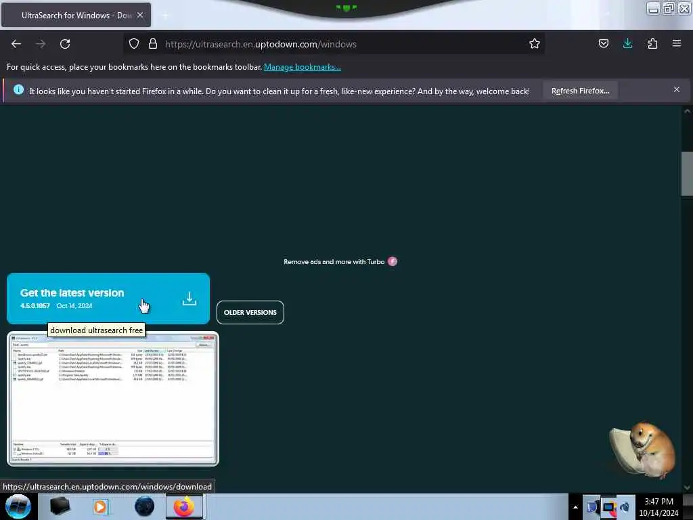693x520 pixels.
Task: Click Remove ads and more with Turbo
Action: (334, 262)
